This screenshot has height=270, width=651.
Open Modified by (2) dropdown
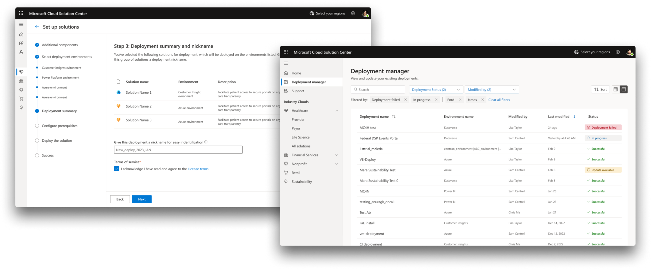(x=492, y=90)
